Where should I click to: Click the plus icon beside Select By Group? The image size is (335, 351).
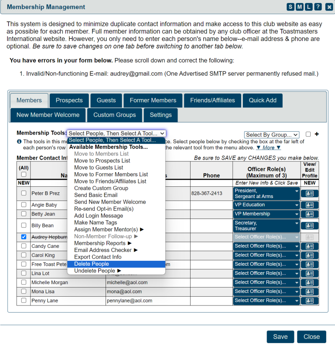click(x=317, y=134)
